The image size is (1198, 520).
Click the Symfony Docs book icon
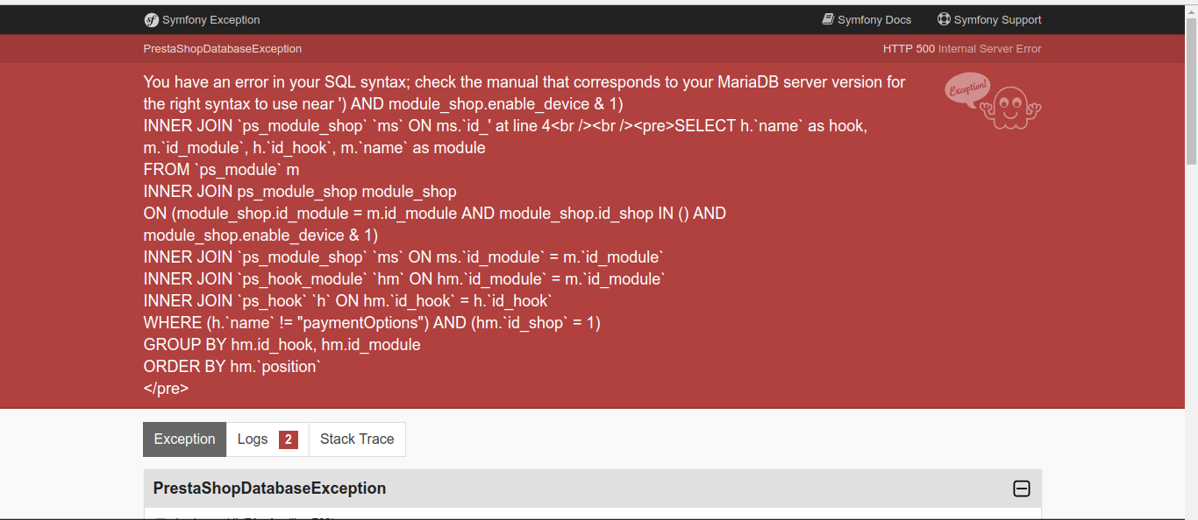(x=828, y=19)
